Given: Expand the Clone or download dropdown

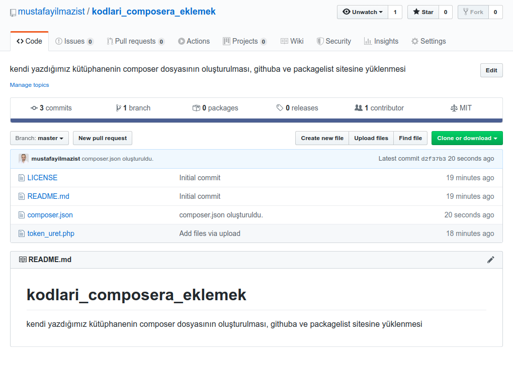Looking at the screenshot, I should (467, 139).
